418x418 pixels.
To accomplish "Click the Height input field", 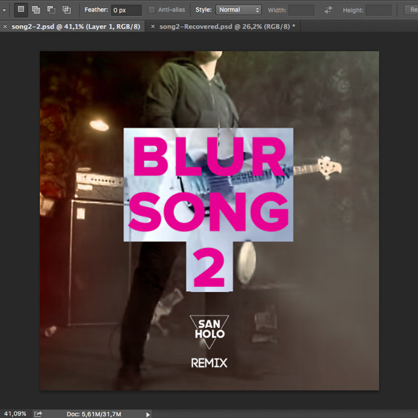I will coord(378,10).
